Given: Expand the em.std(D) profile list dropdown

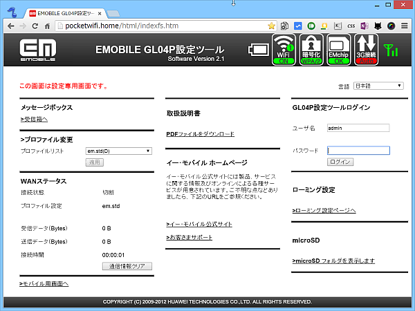Looking at the screenshot, I should (118, 150).
